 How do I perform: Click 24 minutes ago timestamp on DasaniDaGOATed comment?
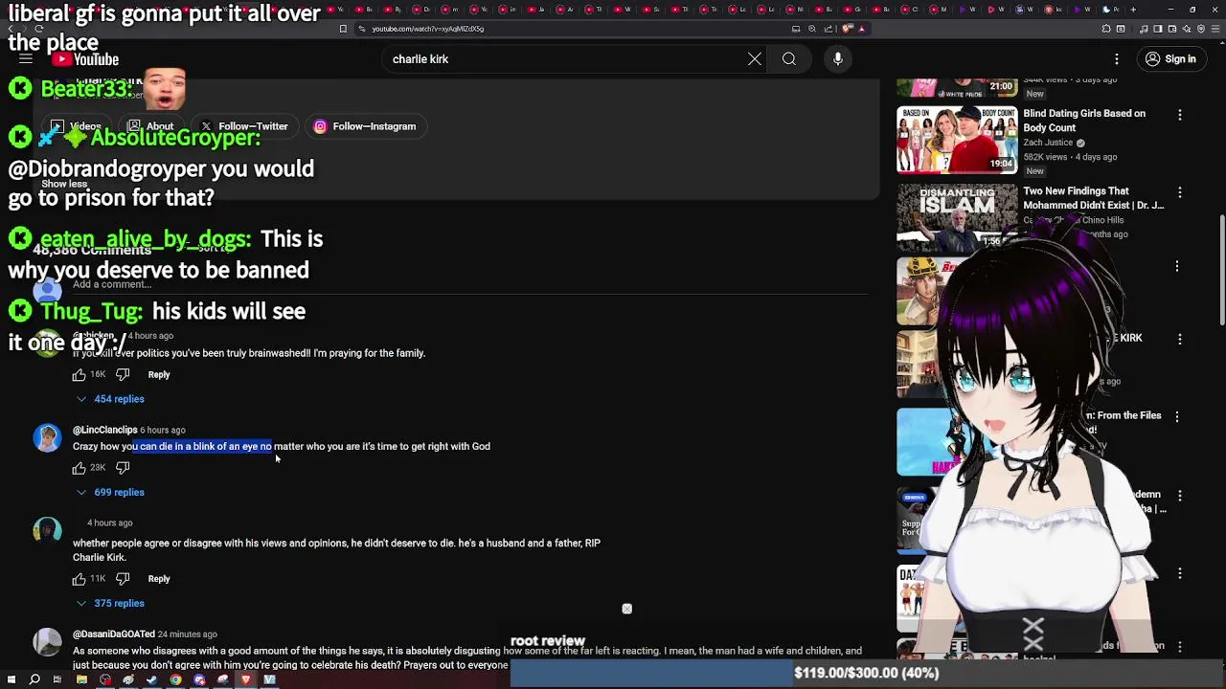click(x=188, y=634)
